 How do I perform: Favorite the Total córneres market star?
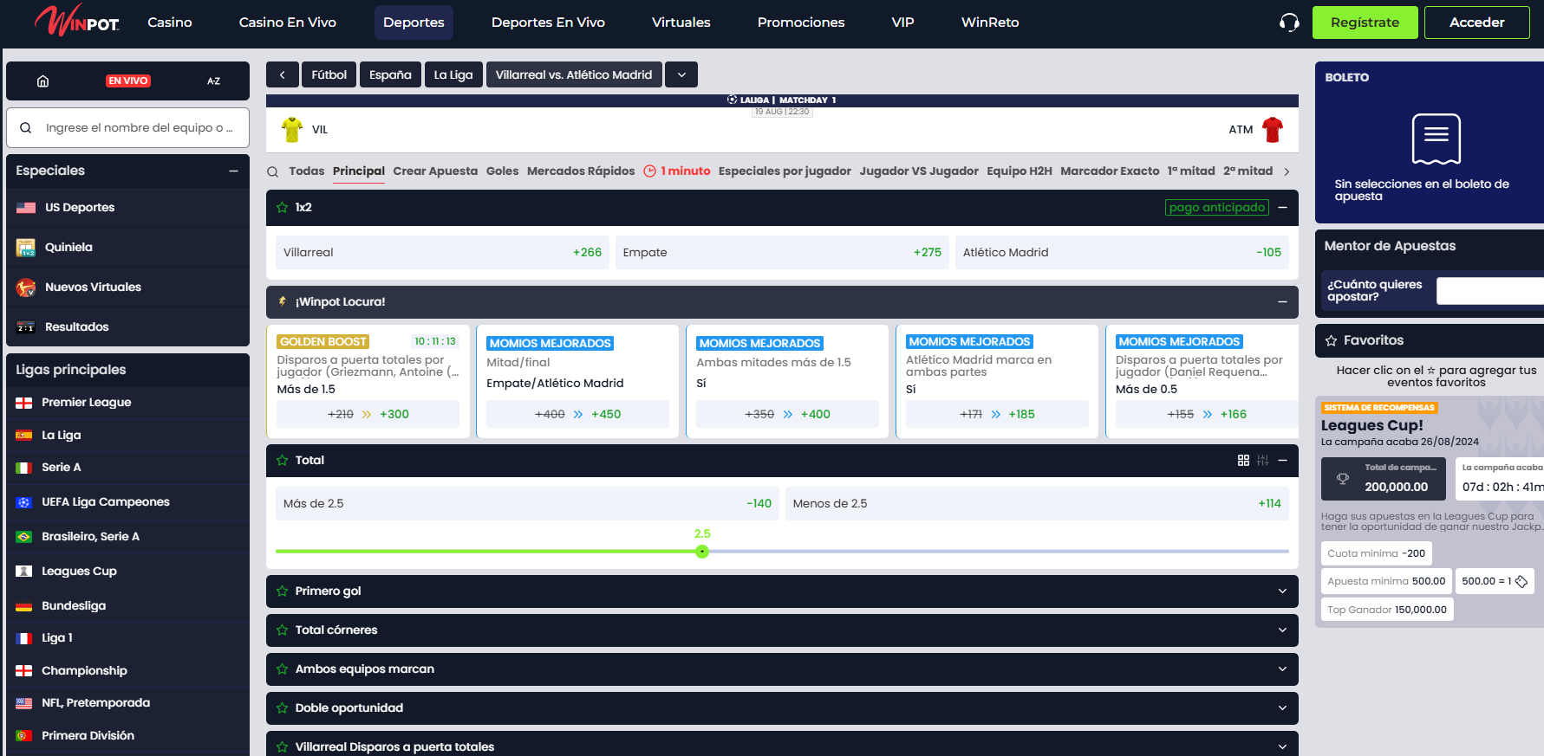pos(282,630)
